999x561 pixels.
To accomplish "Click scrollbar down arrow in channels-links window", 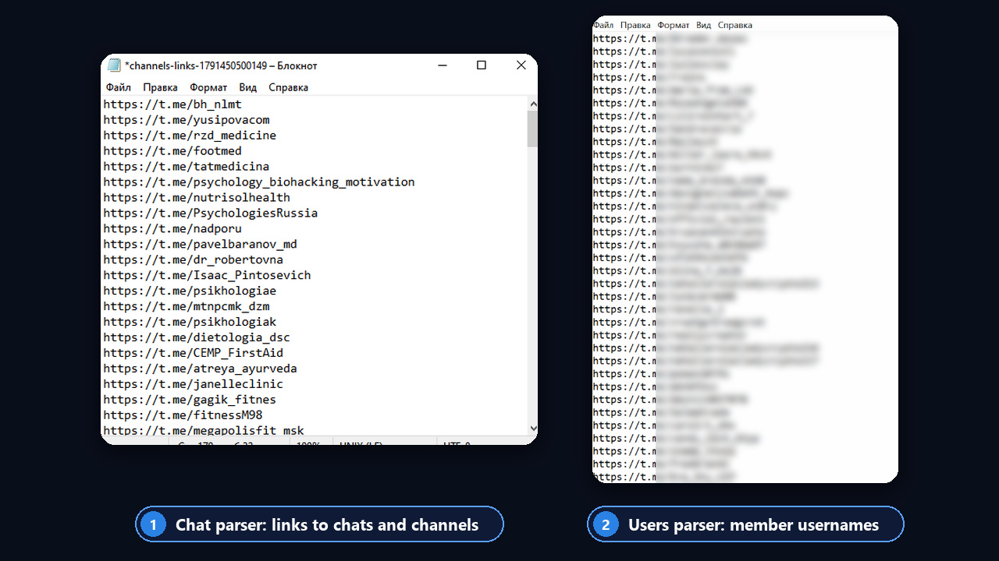I will (x=533, y=428).
